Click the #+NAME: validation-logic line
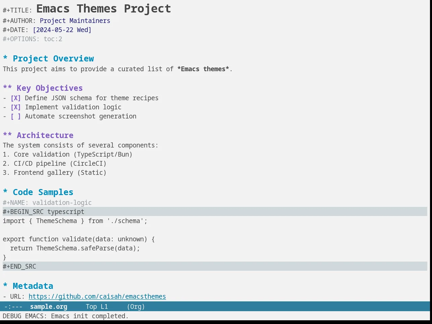Screen dimensions: 432x324 [x=47, y=202]
